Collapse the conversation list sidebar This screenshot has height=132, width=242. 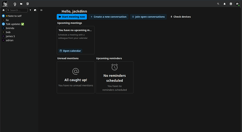coord(41,10)
